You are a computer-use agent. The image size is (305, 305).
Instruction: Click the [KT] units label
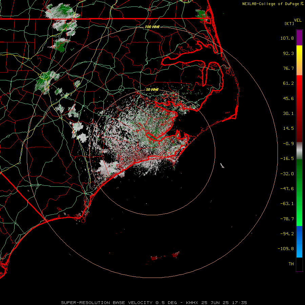tap(289, 23)
